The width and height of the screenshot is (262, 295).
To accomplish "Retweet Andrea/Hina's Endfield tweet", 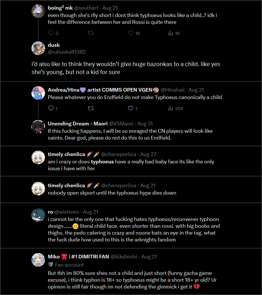I will coord(91,108).
